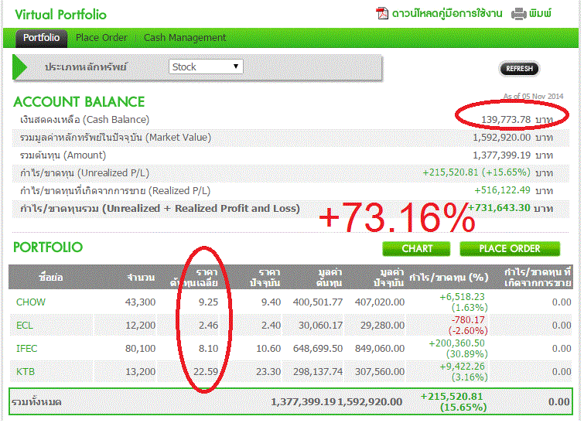Click IFEC current price 10.60

[x=268, y=349]
